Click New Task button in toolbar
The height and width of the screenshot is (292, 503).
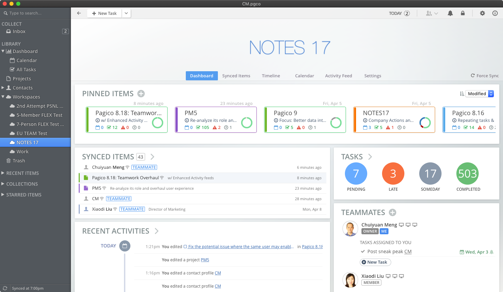pos(104,13)
